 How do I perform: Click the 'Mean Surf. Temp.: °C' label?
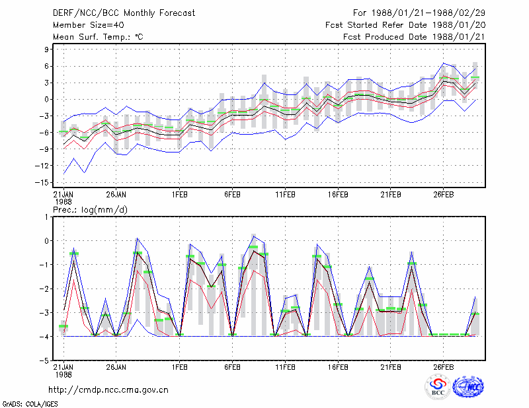click(98, 37)
